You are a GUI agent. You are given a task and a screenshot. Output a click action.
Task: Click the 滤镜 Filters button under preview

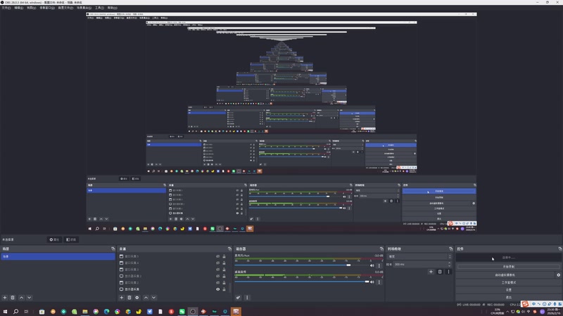(71, 239)
